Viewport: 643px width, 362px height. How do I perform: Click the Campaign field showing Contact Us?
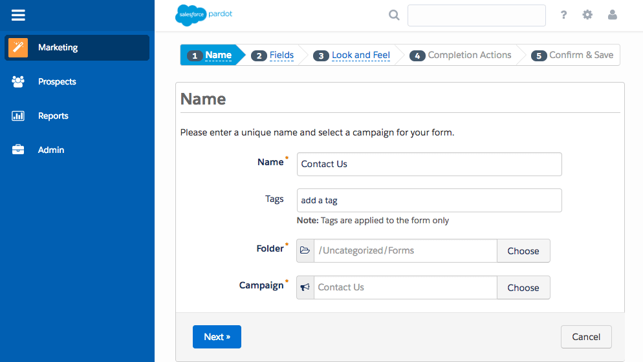(x=406, y=288)
